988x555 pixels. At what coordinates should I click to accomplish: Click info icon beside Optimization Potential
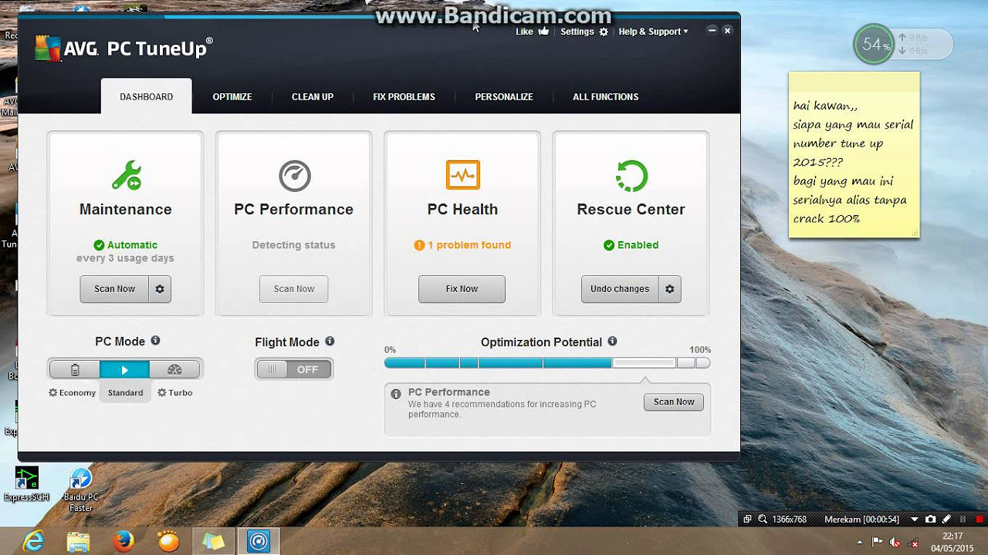[612, 341]
